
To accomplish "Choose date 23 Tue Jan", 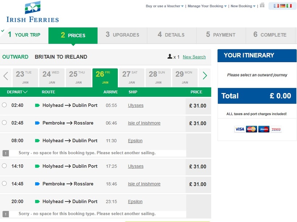I will (25, 78).
